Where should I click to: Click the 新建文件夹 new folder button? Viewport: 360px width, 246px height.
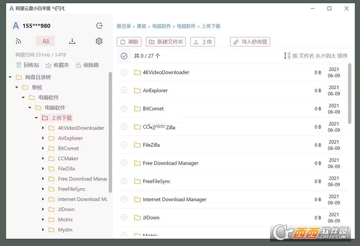(166, 42)
